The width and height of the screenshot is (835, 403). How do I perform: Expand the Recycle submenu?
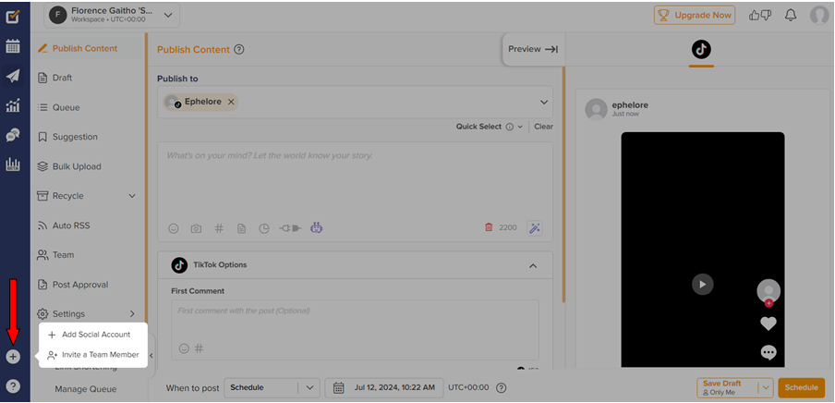[x=133, y=196]
